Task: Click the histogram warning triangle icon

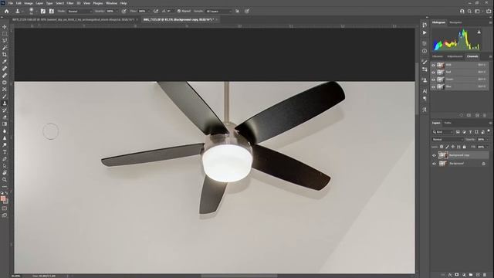Action: [479, 32]
